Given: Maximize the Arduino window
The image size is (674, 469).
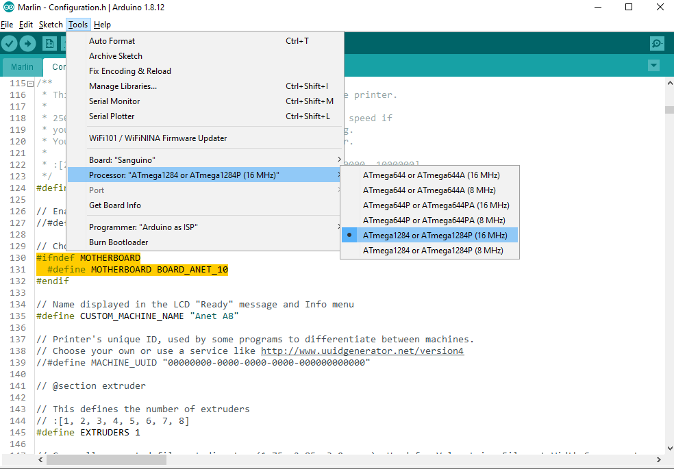Looking at the screenshot, I should (x=628, y=8).
